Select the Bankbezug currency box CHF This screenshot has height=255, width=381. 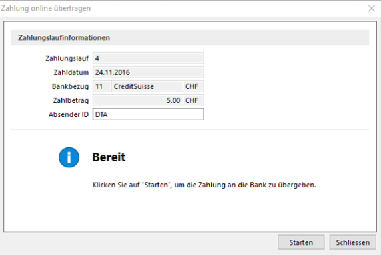[193, 86]
